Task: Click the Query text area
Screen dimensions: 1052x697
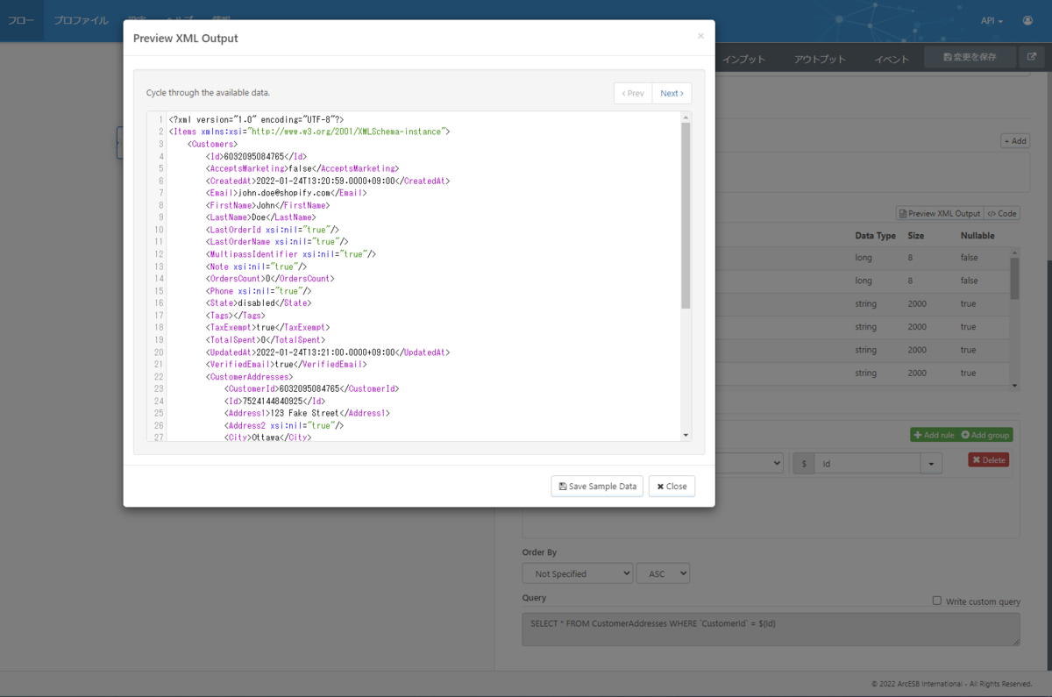Action: pyautogui.click(x=771, y=629)
